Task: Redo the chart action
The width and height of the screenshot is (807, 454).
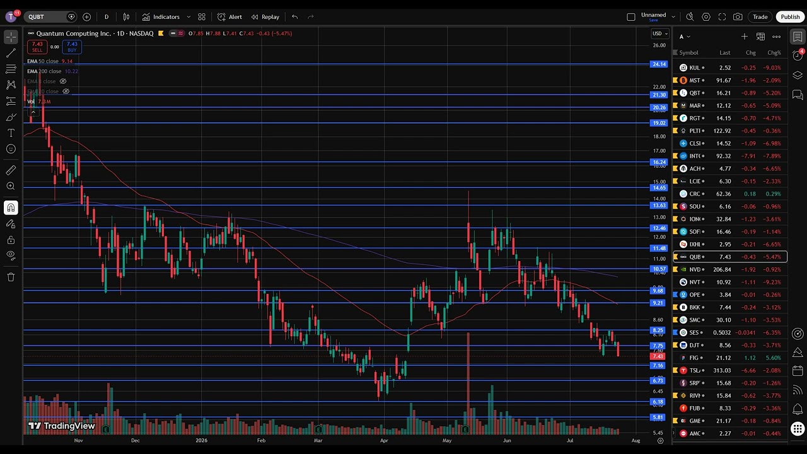Action: (x=311, y=17)
